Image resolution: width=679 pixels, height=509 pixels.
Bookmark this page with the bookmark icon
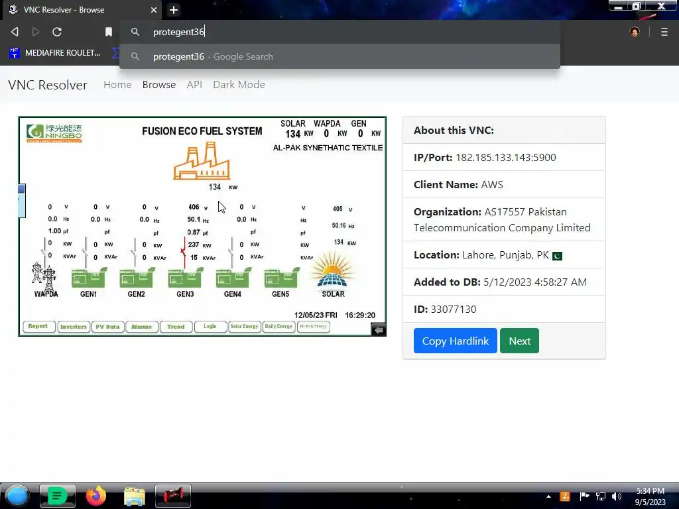[x=109, y=32]
